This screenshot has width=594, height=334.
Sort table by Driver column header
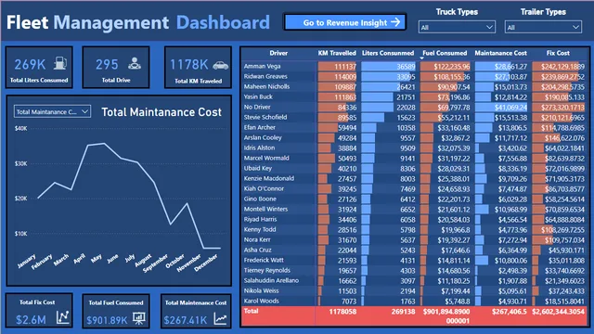click(278, 53)
